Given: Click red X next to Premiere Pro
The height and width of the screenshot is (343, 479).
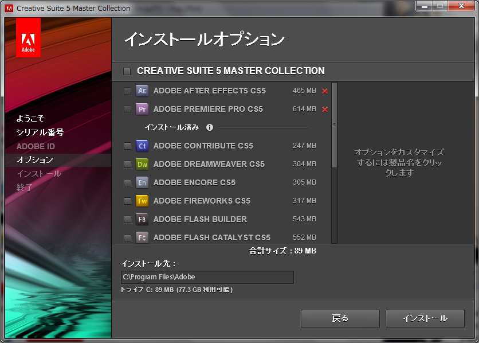Looking at the screenshot, I should pyautogui.click(x=325, y=110).
